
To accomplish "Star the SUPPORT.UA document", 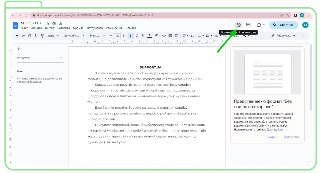I will point(48,23).
